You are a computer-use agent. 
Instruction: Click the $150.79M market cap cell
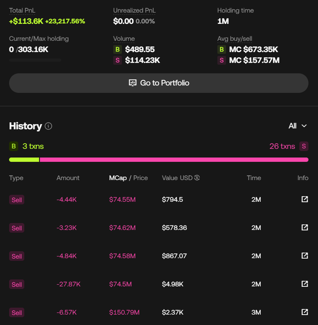(124, 312)
